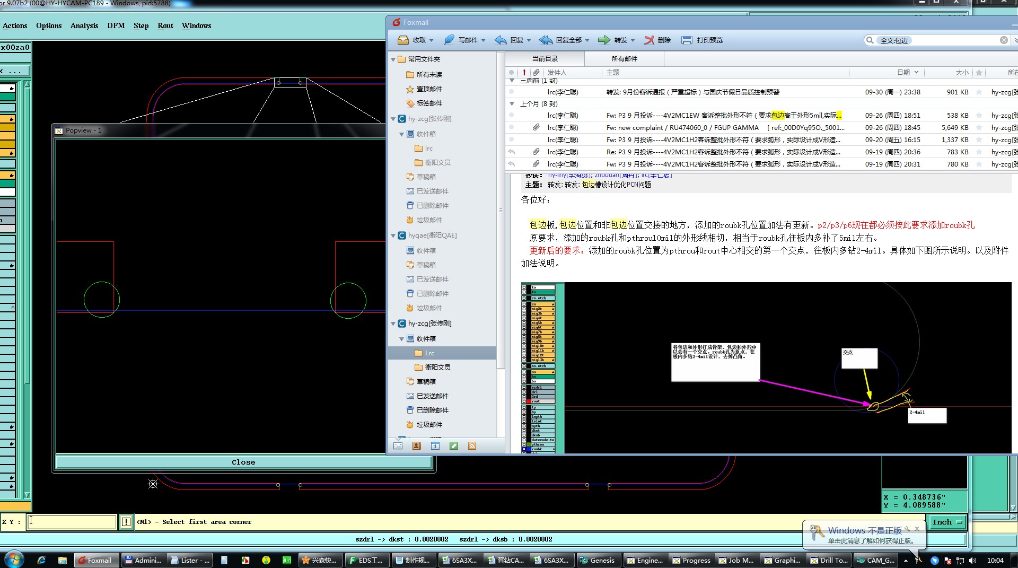1018x568 pixels.
Task: Open the DFM menu
Action: [116, 25]
